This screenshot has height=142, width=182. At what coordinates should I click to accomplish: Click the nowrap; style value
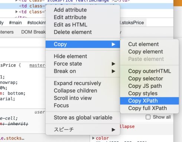coord(9,83)
